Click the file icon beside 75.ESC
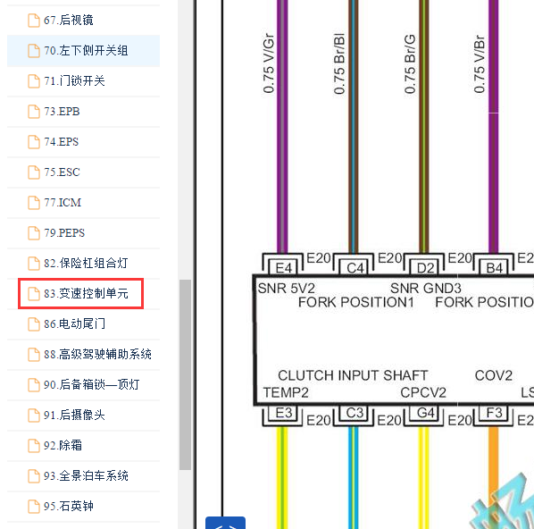This screenshot has height=529, width=534. (34, 172)
